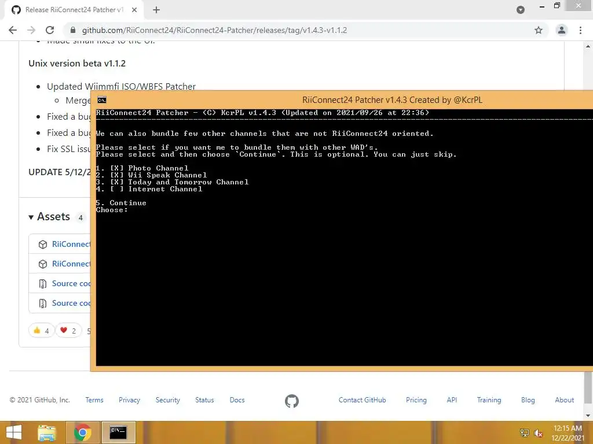593x444 pixels.
Task: Click "Updated Wiimmfi ISO/WBFS Patcher" text
Action: click(x=121, y=87)
